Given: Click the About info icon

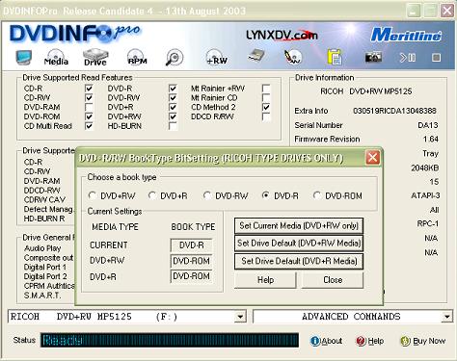Looking at the screenshot, I should (315, 341).
